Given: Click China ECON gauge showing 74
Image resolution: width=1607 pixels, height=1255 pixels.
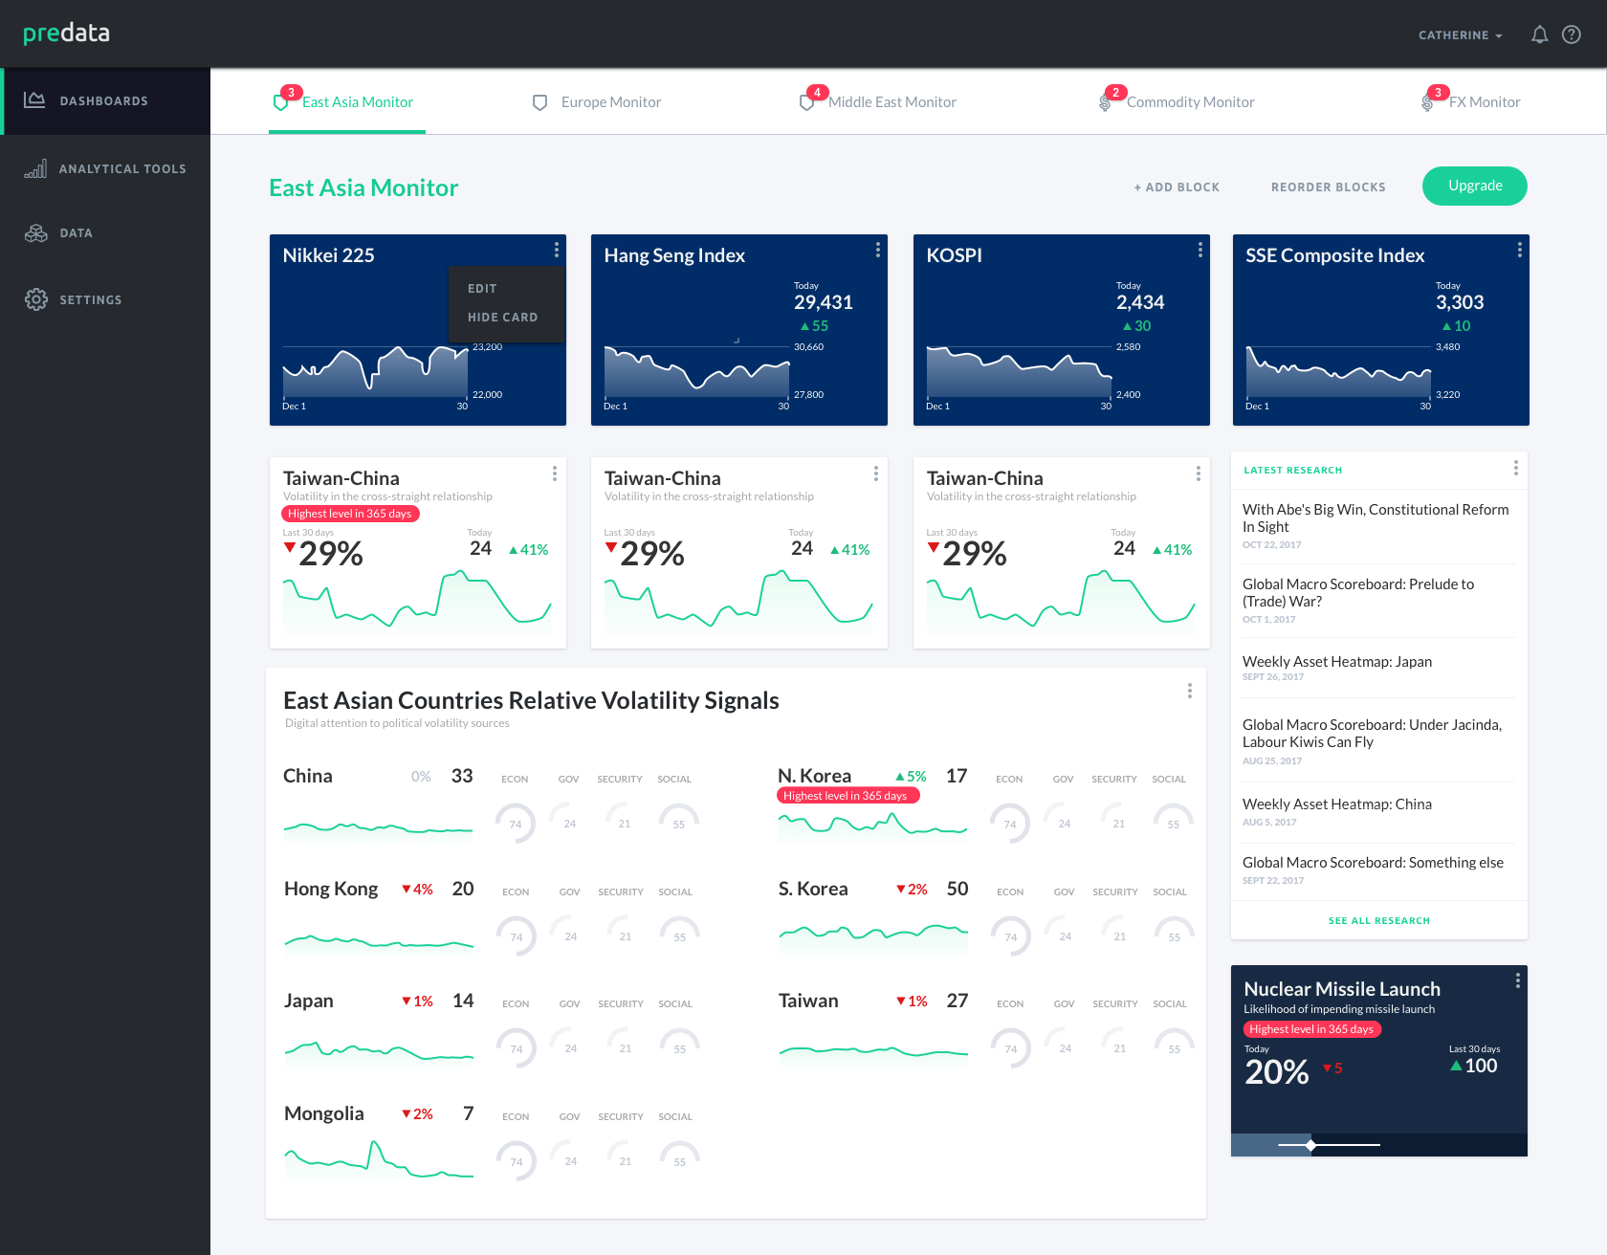Looking at the screenshot, I should click(516, 824).
